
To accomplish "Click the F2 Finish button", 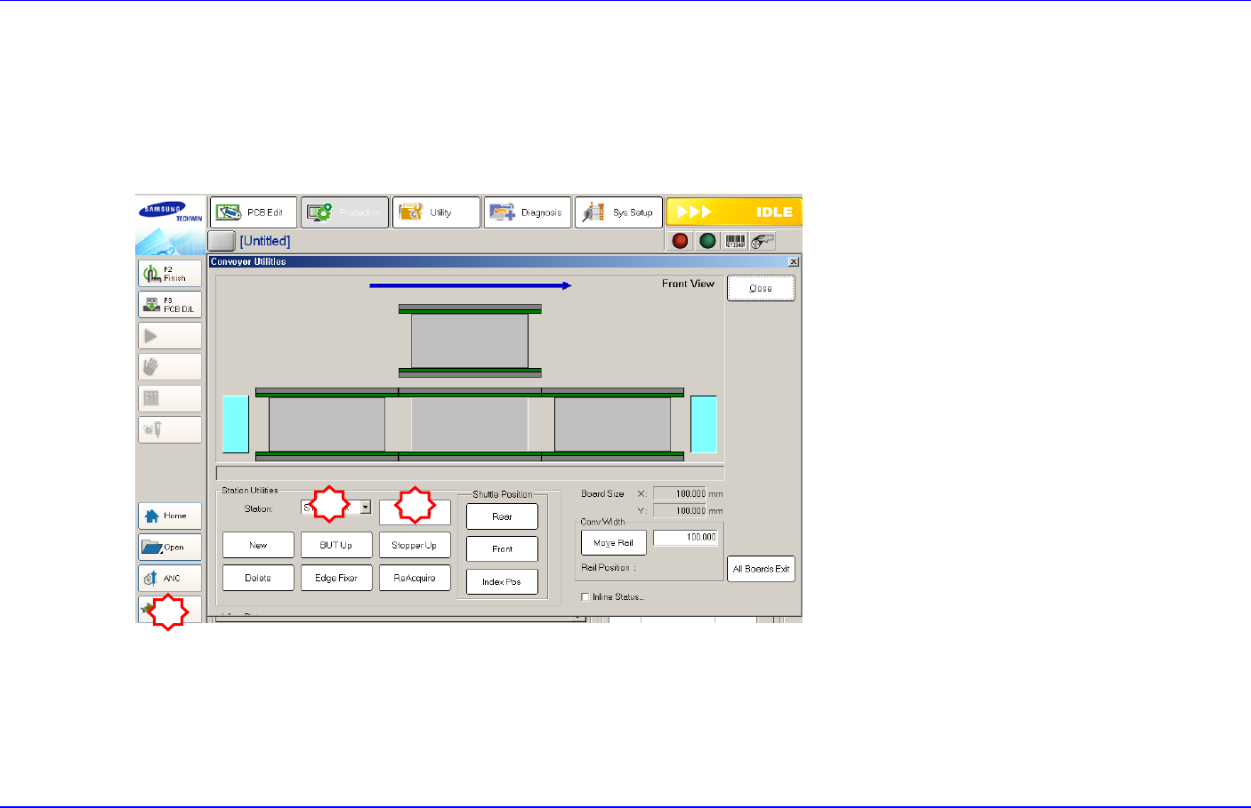I will point(170,274).
